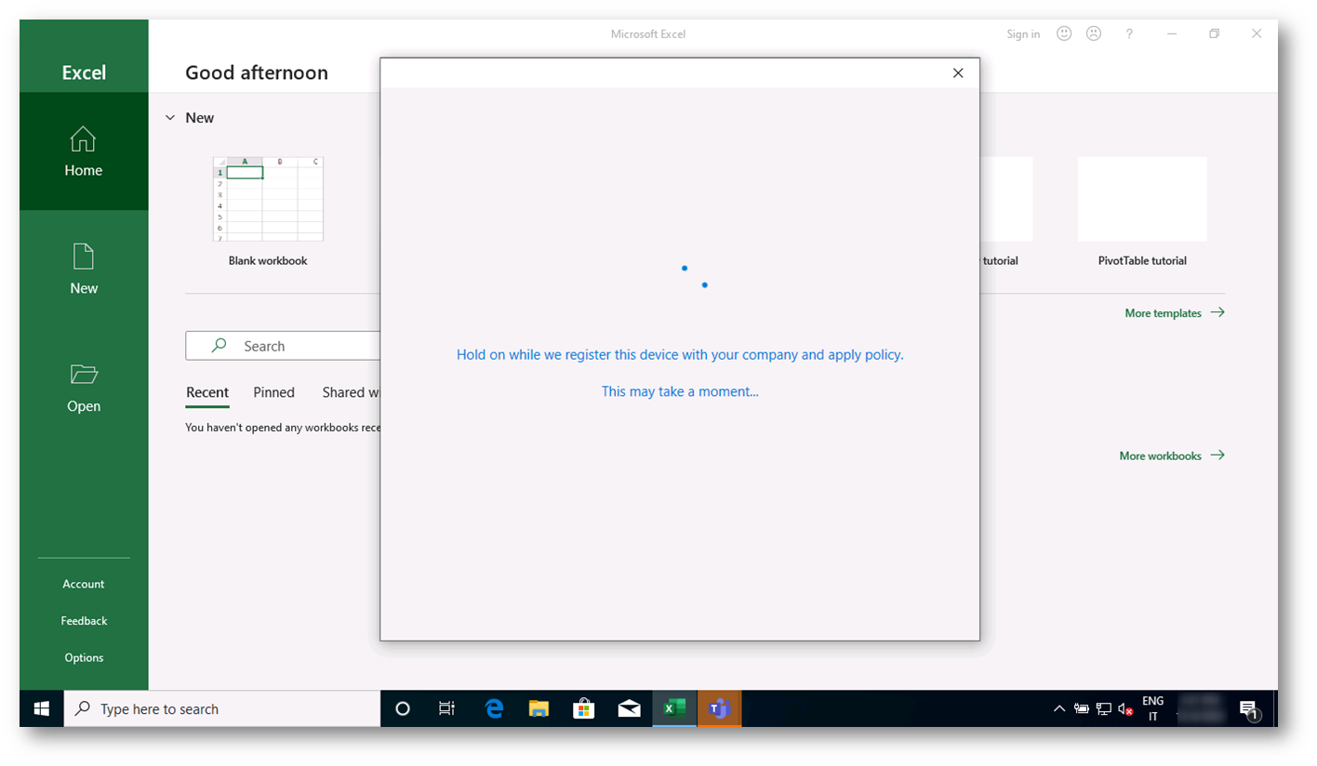1317x766 pixels.
Task: Send a frown feedback face icon
Action: point(1094,33)
